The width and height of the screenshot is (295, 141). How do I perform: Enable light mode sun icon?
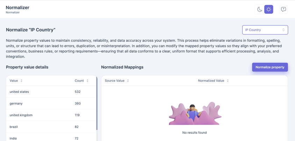click(268, 9)
